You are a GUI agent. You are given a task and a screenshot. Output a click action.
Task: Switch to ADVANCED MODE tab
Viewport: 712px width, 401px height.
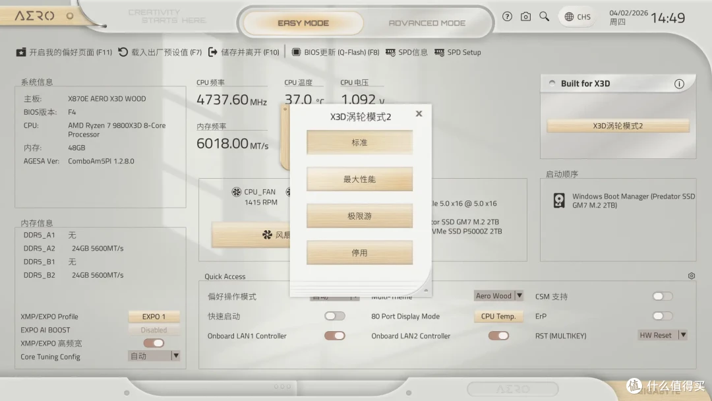pyautogui.click(x=427, y=22)
